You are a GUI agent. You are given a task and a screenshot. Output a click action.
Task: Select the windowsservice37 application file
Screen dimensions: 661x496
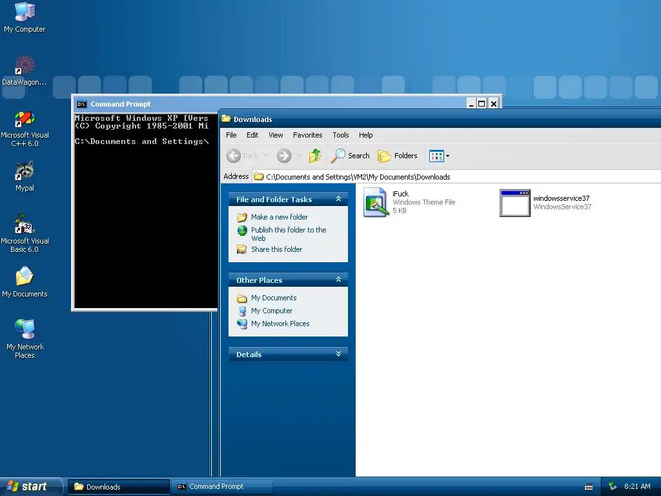coord(545,202)
